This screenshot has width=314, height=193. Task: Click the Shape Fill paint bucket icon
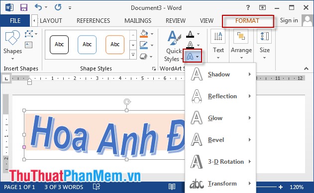click(144, 34)
